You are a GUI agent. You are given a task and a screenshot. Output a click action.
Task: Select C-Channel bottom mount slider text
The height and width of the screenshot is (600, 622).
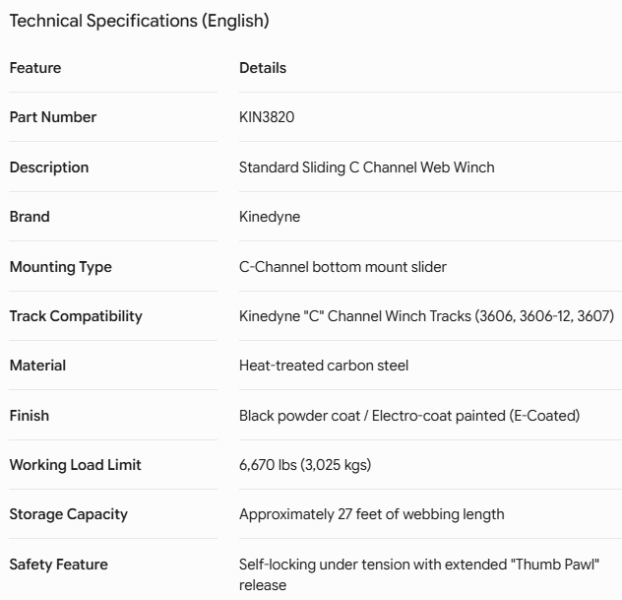(x=342, y=267)
